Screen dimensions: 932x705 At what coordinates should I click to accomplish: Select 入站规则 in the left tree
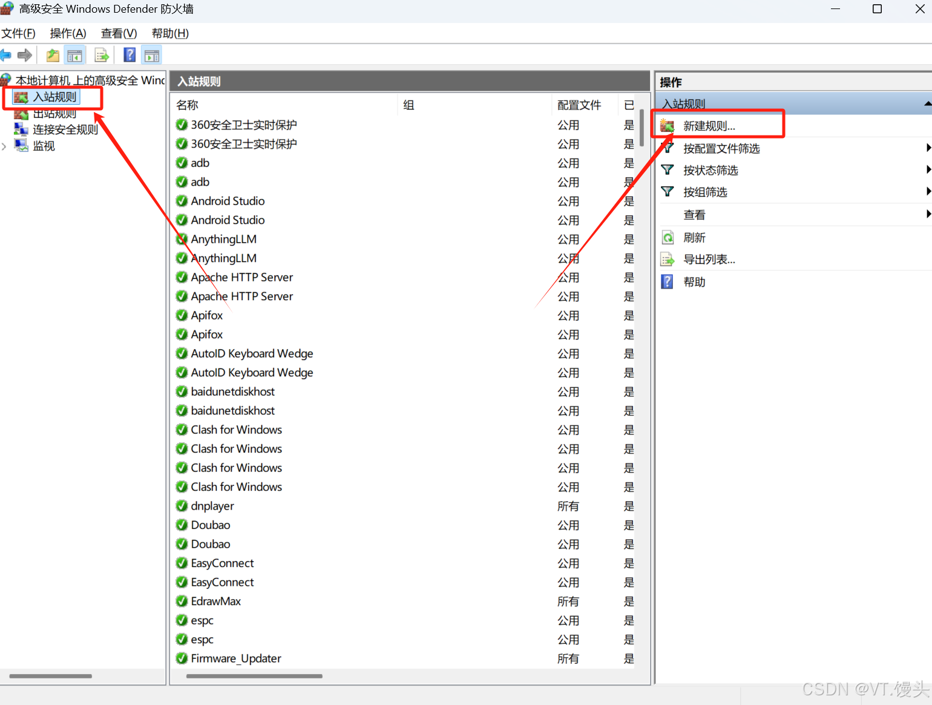54,97
